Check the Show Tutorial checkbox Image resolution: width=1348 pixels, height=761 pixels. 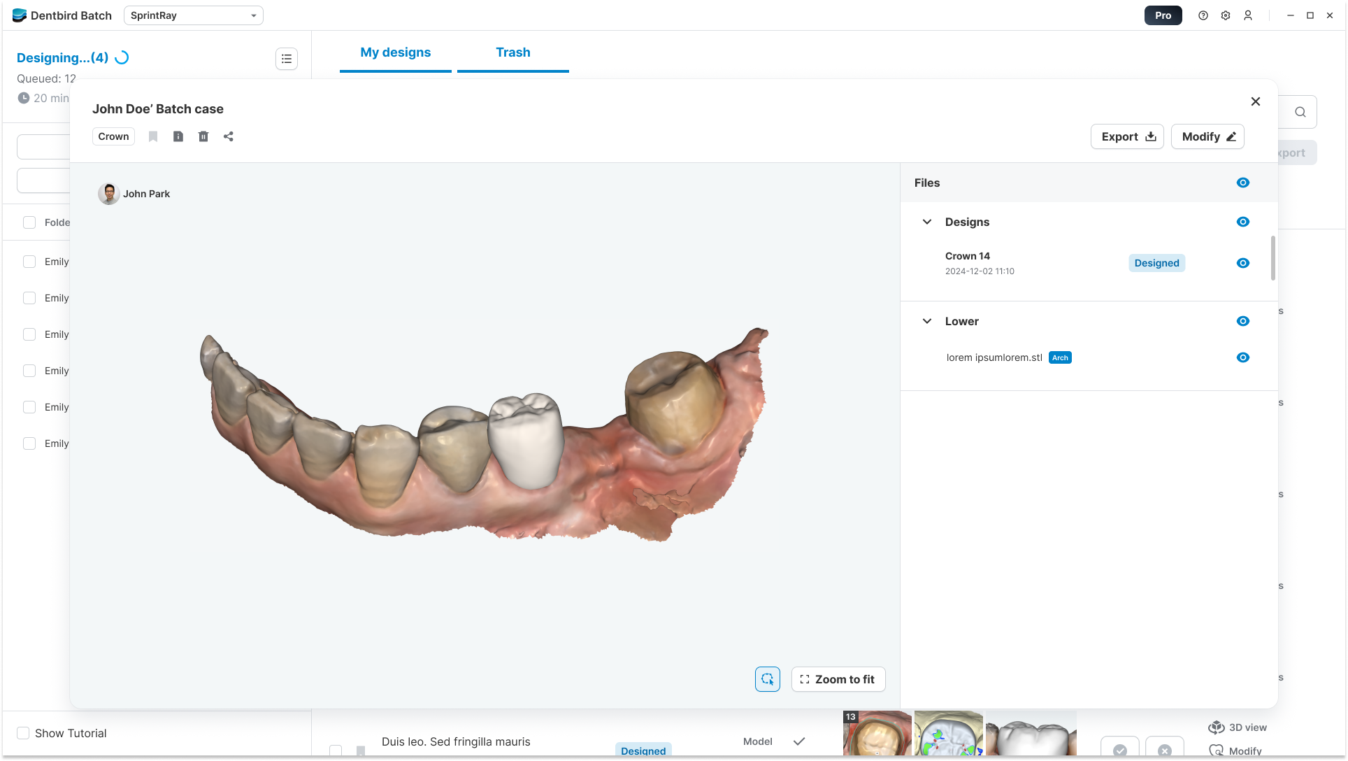tap(23, 733)
